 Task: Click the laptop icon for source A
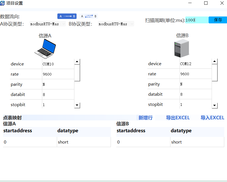45,49
